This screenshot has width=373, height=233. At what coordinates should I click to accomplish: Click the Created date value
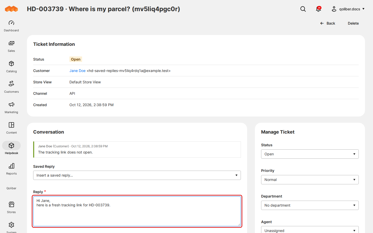coord(91,105)
